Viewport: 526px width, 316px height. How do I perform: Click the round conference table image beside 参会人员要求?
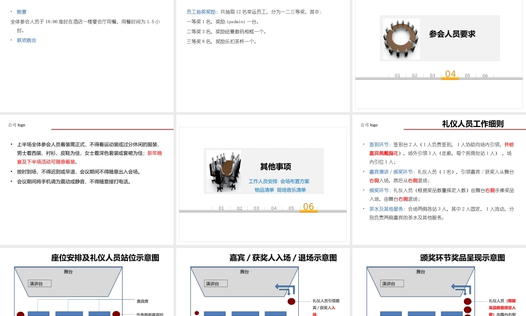click(401, 39)
